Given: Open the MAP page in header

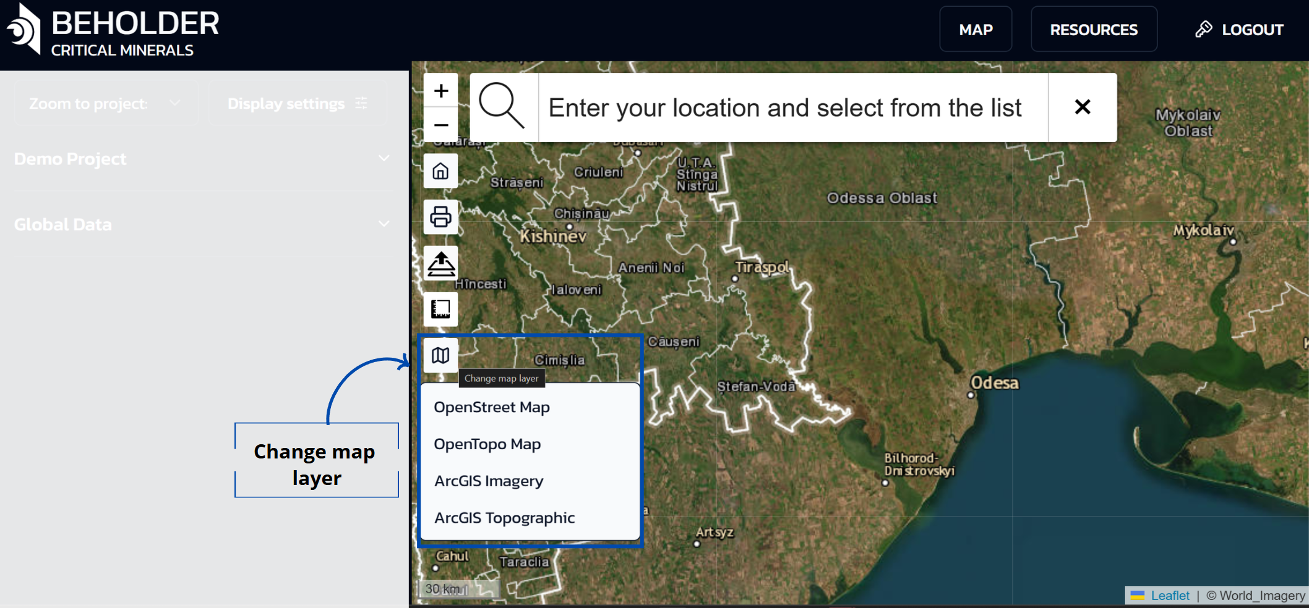Looking at the screenshot, I should pyautogui.click(x=976, y=30).
